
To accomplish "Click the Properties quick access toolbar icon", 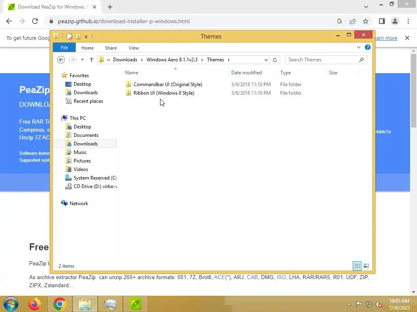I will pos(69,37).
